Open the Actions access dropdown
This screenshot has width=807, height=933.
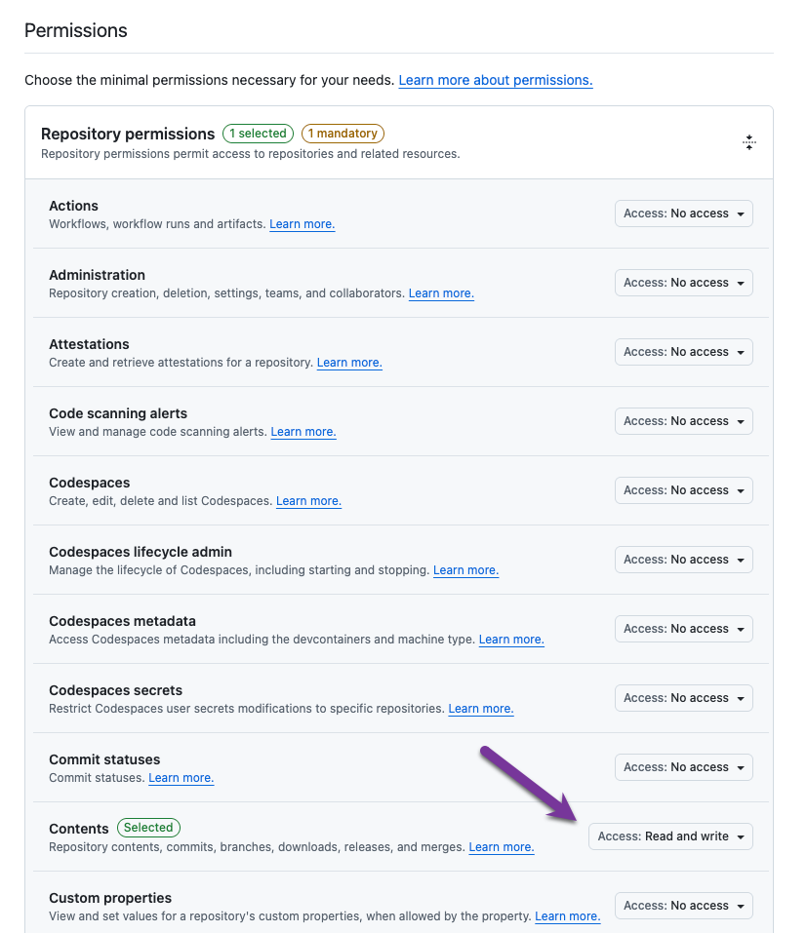click(684, 214)
